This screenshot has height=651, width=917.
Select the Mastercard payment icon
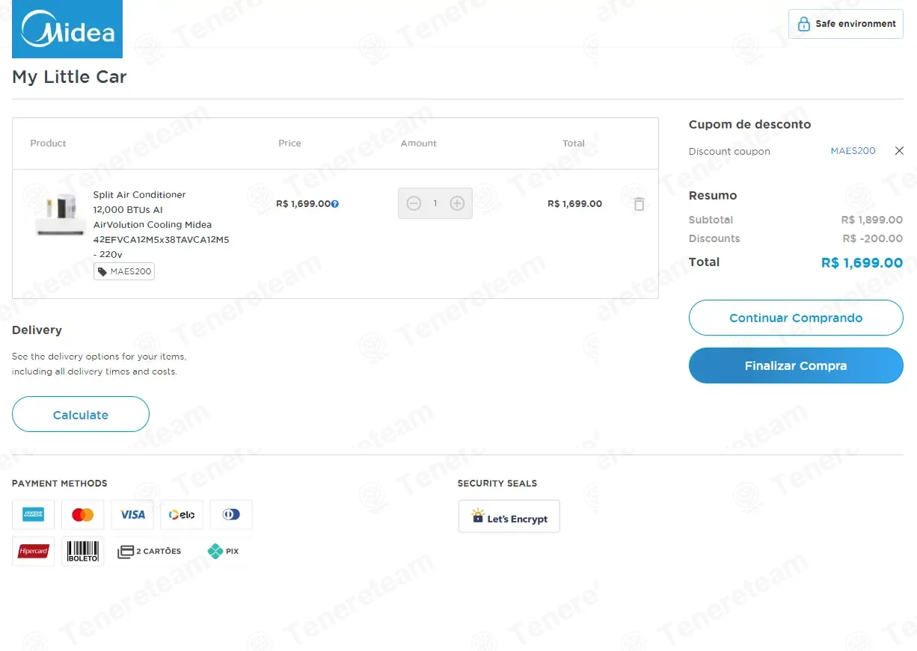[x=83, y=514]
